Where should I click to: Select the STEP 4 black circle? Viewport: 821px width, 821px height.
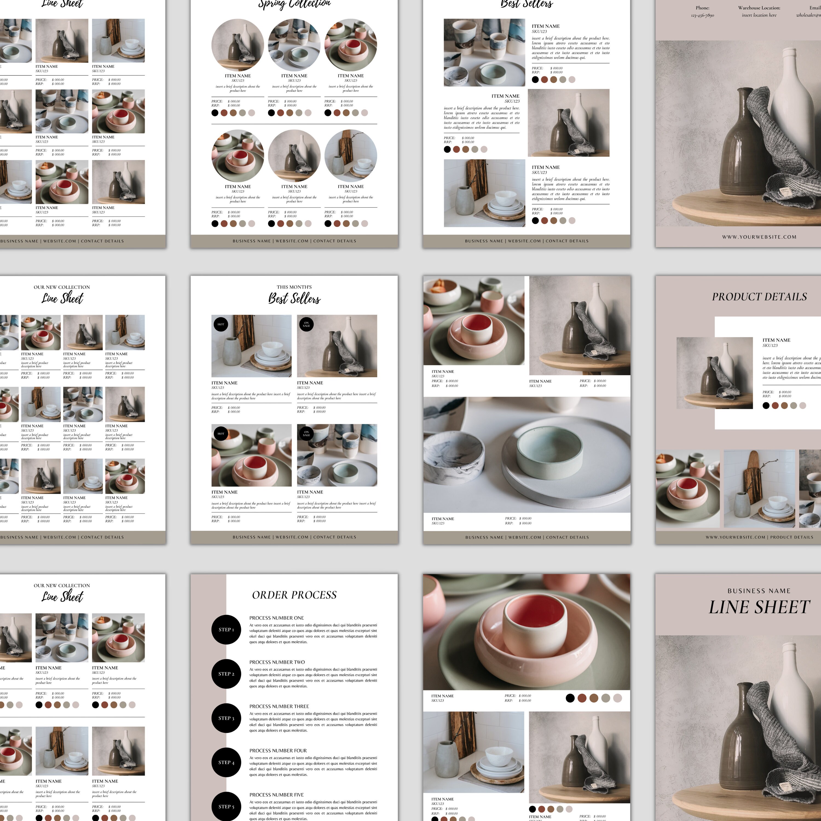point(227,762)
